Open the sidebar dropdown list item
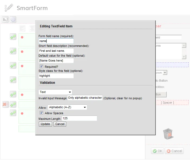 (x=161, y=73)
